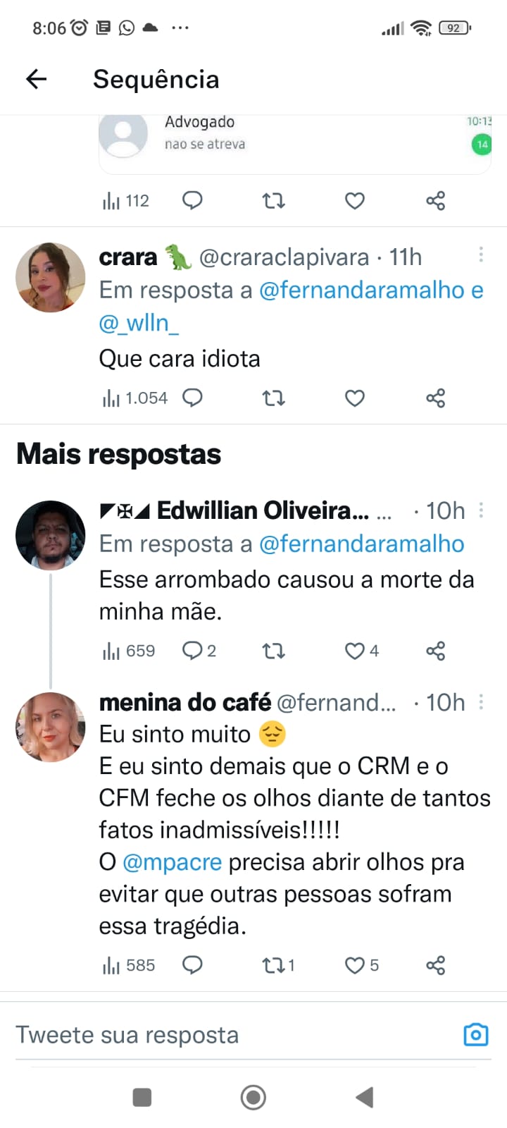Open more options for Edwillian Oliveira's tweet
The image size is (507, 1128).
coord(481,510)
